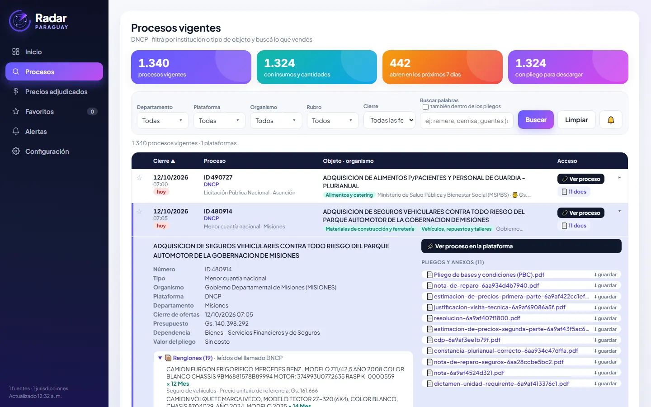The image size is (651, 407).
Task: Star the ID 490727 process as favorite
Action: point(139,178)
